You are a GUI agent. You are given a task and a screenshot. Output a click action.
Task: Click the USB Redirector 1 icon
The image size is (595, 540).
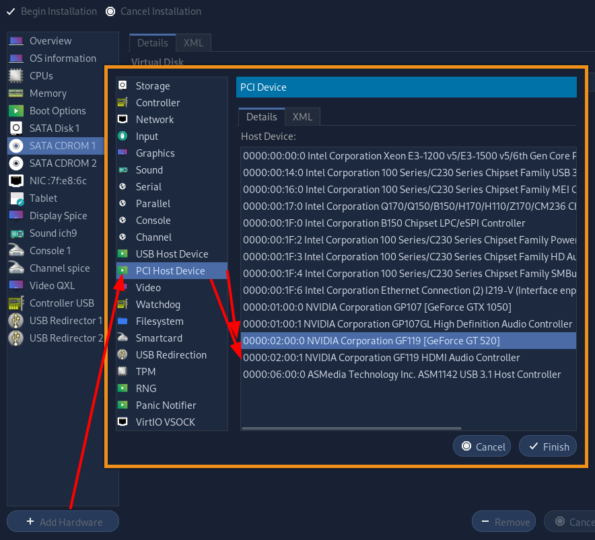[x=16, y=320]
